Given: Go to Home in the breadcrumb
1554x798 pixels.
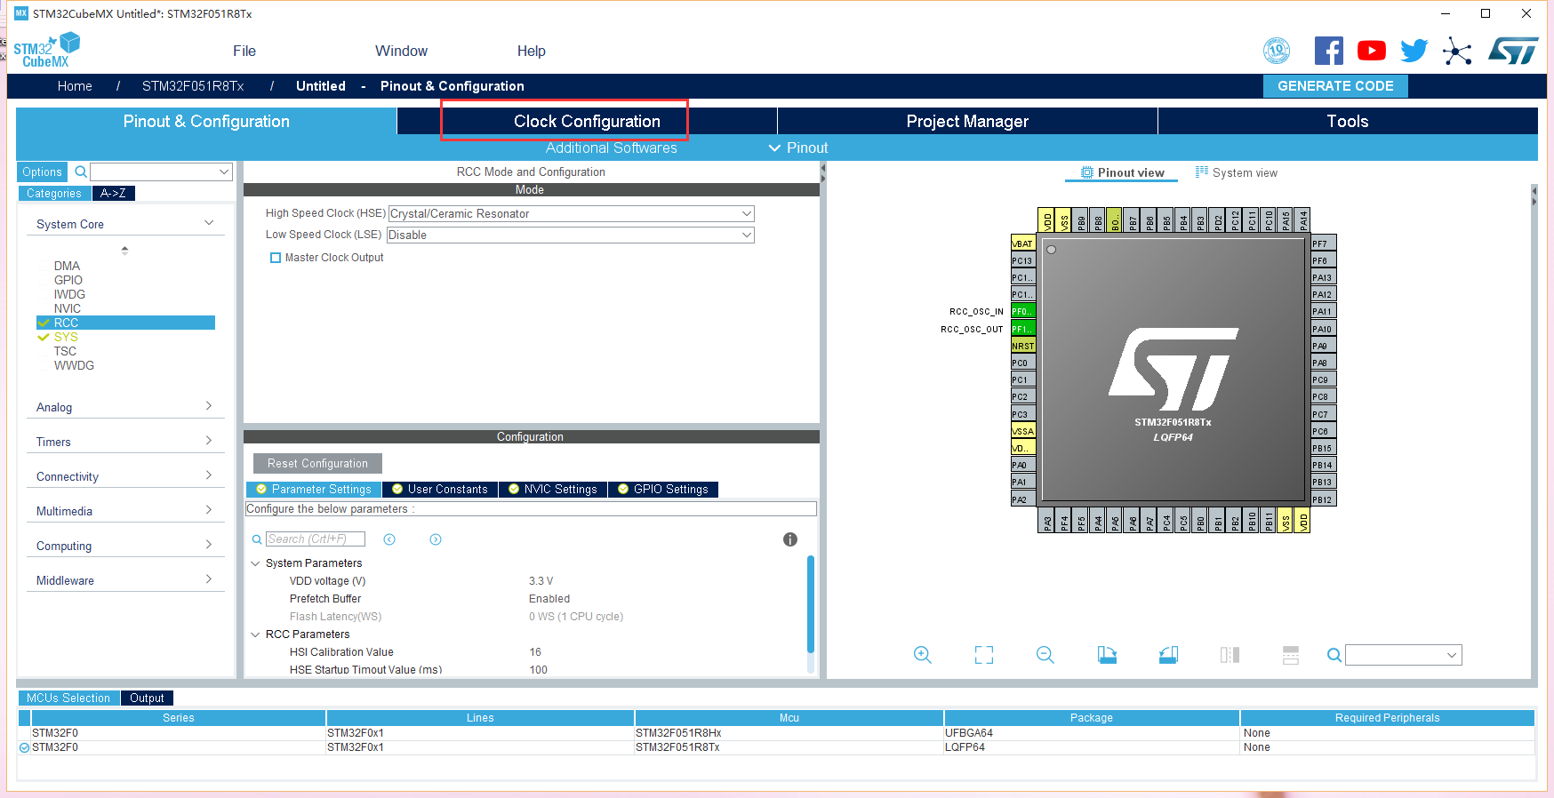Looking at the screenshot, I should [x=75, y=85].
